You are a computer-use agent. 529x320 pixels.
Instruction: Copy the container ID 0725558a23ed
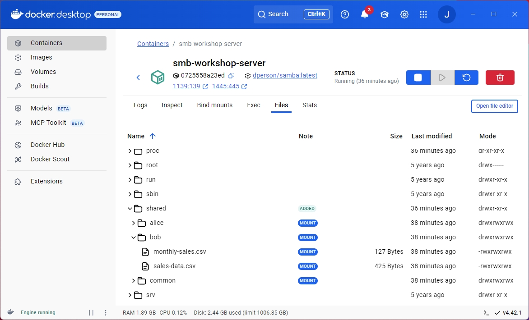[231, 76]
